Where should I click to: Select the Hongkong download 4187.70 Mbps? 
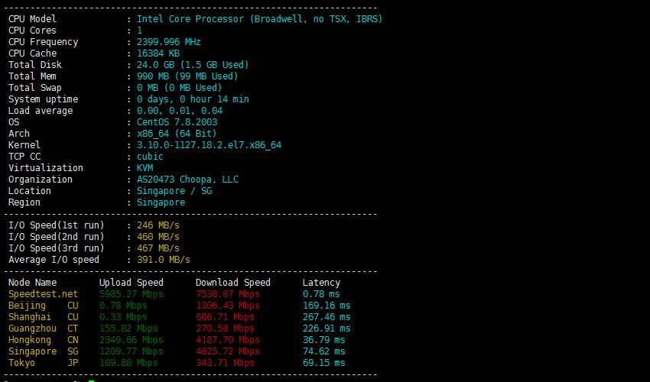(228, 340)
